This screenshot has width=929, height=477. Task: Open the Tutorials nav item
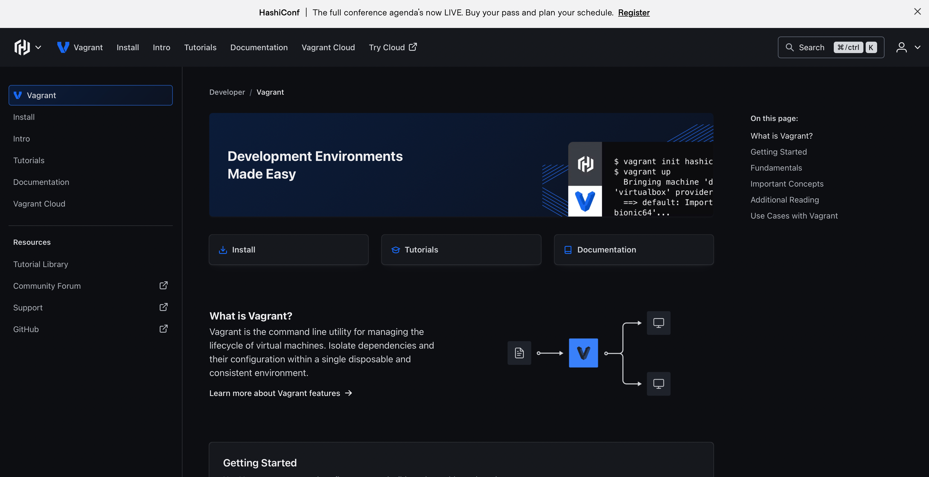click(x=200, y=47)
